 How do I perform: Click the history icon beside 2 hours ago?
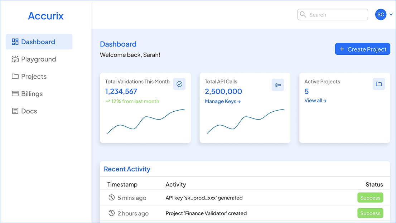(x=111, y=213)
